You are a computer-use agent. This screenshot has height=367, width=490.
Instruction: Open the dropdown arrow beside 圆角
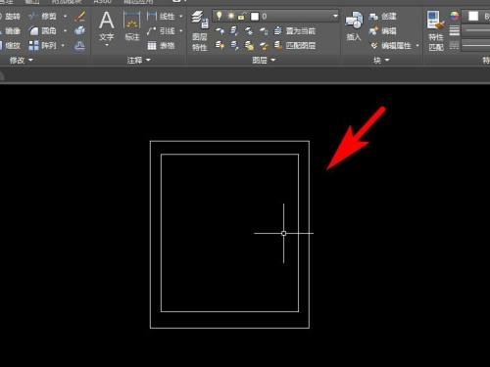click(x=65, y=31)
